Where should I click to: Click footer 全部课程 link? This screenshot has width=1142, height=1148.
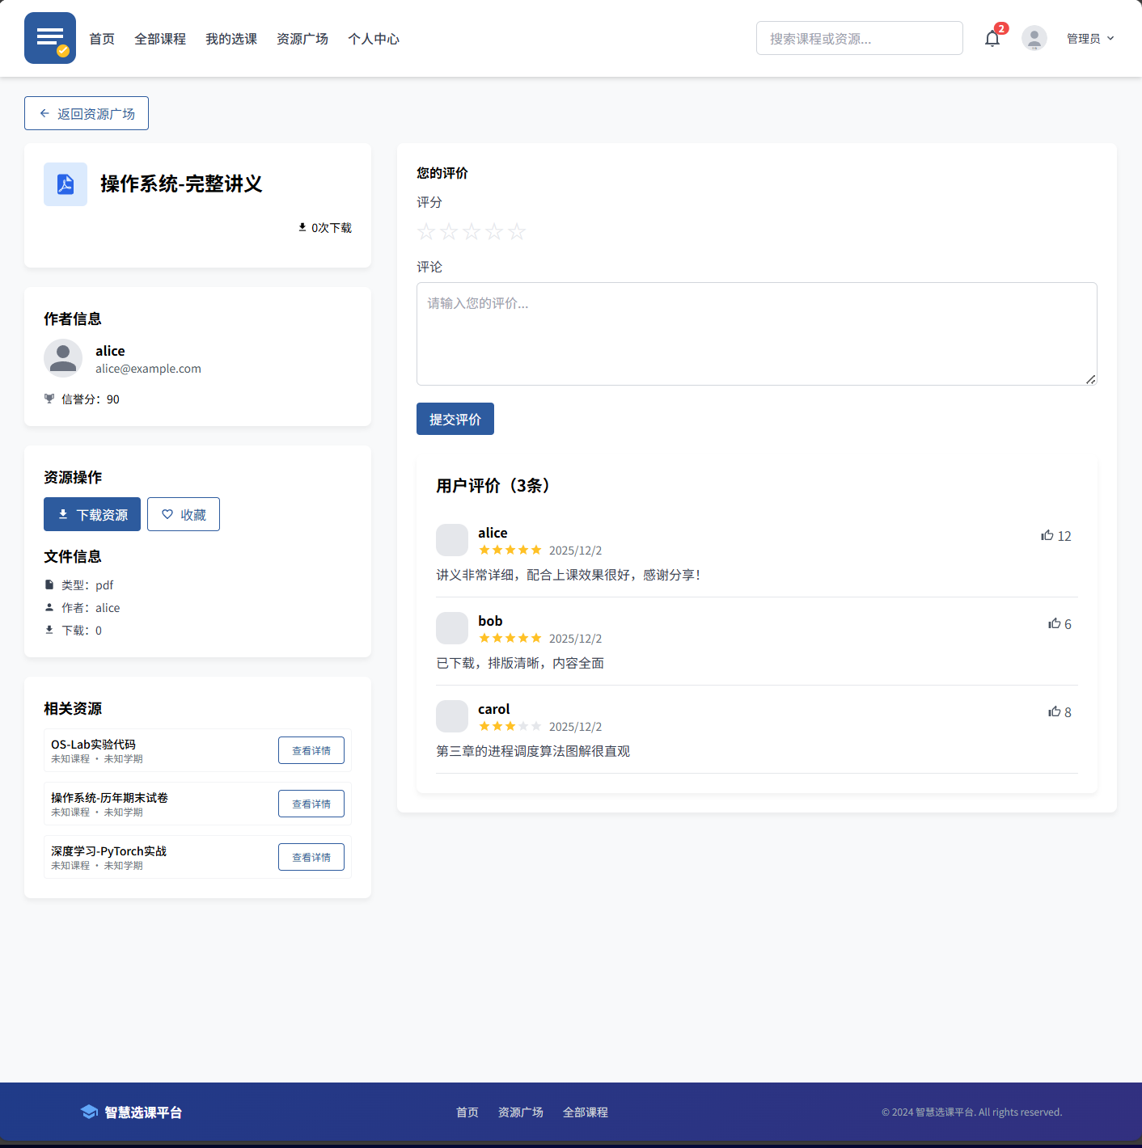pos(586,1112)
